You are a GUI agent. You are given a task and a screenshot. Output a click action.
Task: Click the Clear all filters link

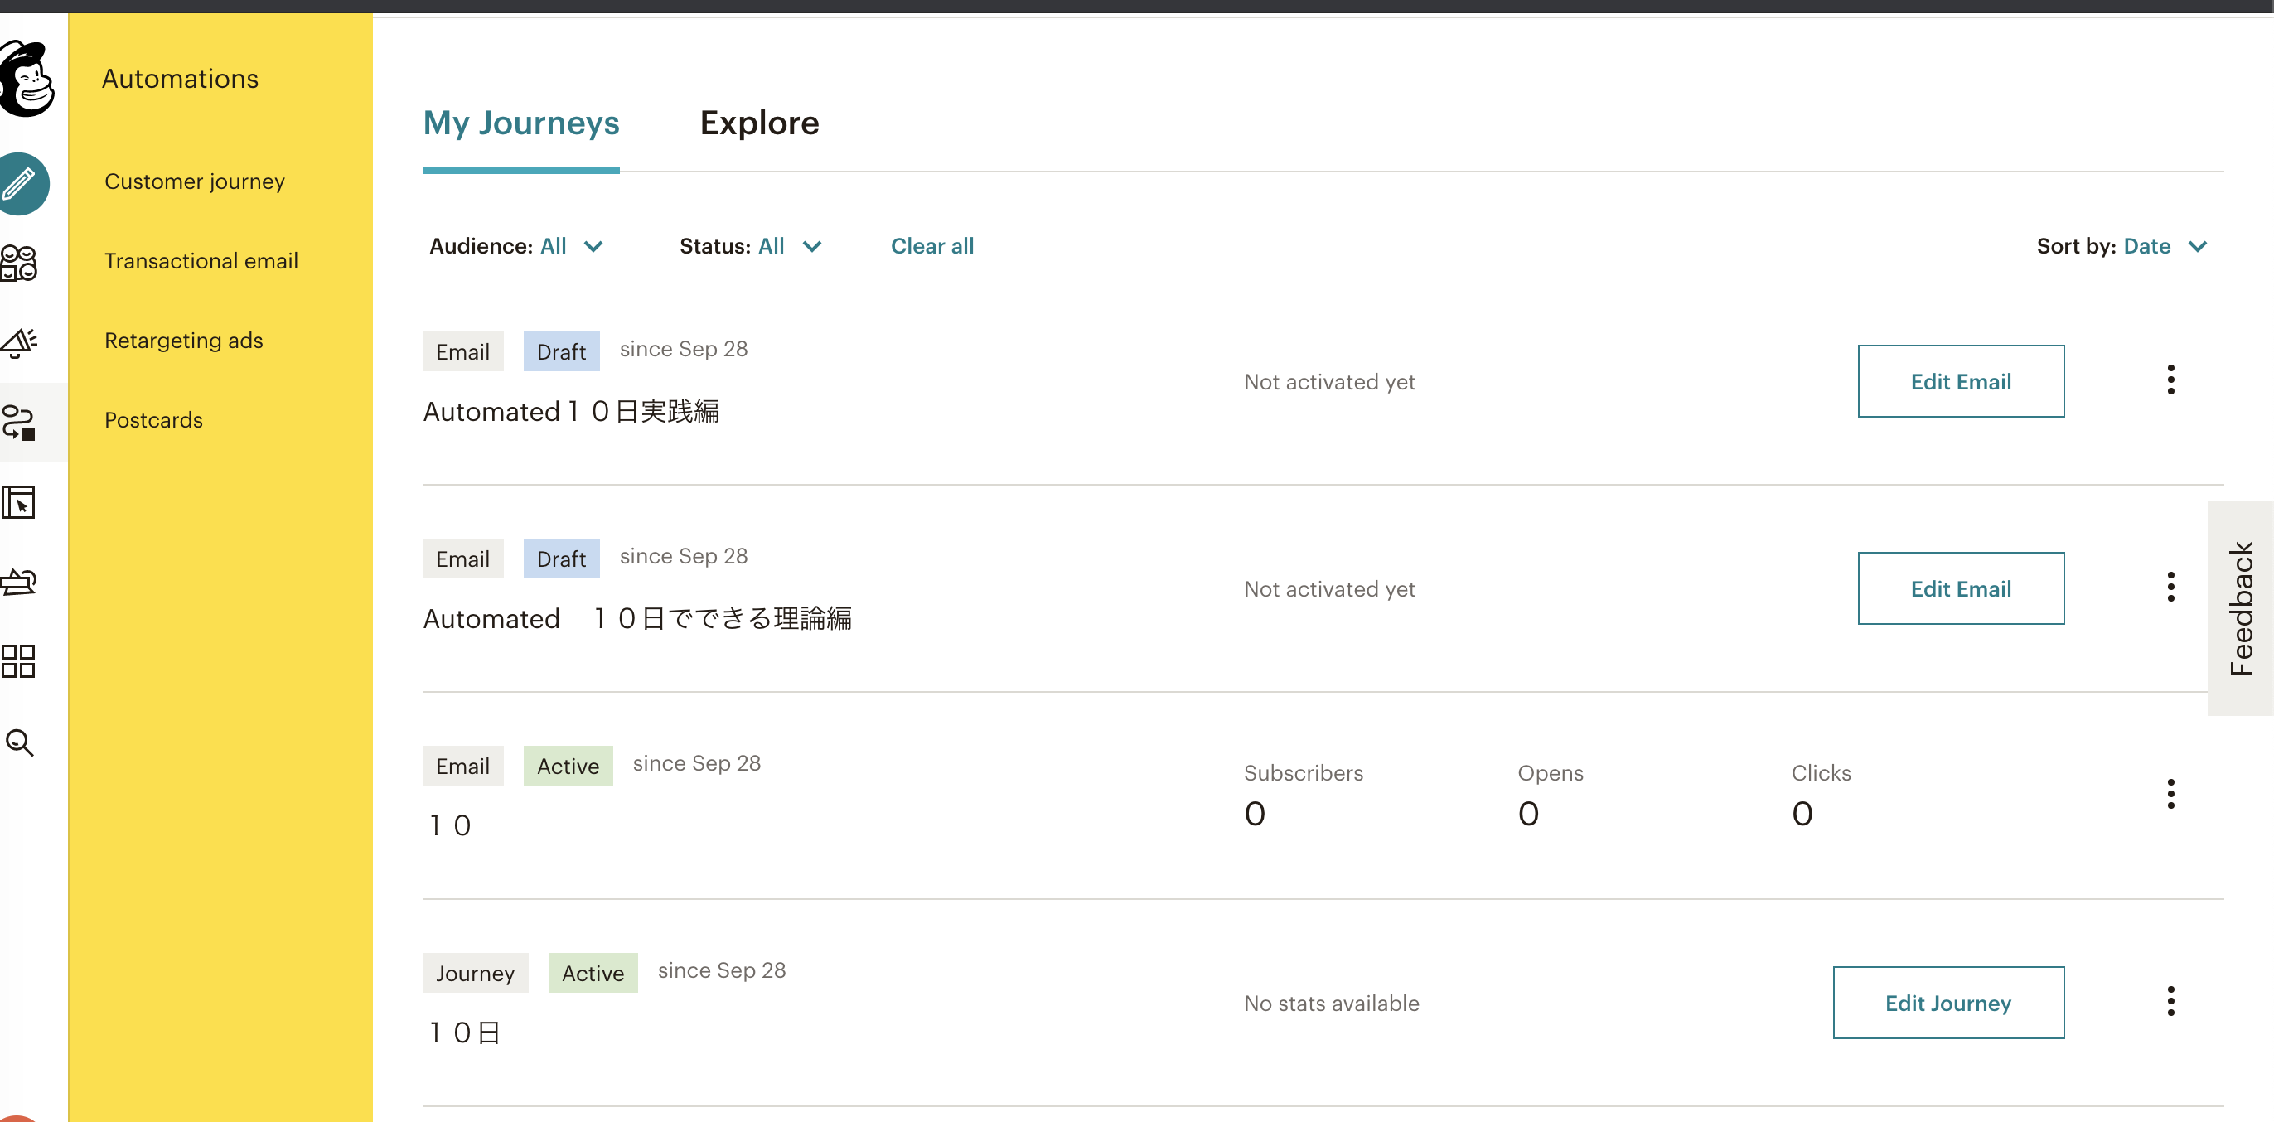coord(932,246)
